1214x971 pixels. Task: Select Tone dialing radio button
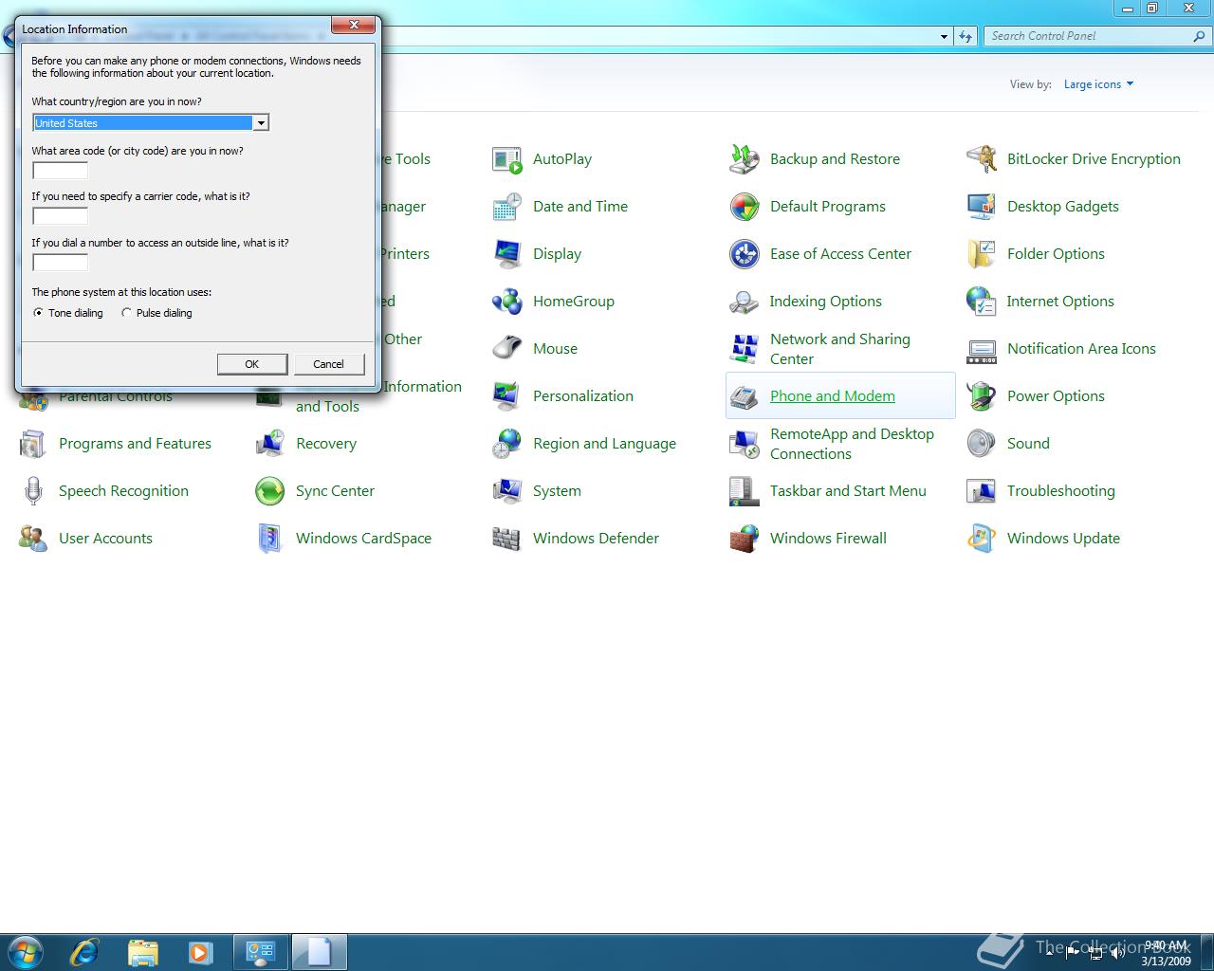pyautogui.click(x=38, y=313)
